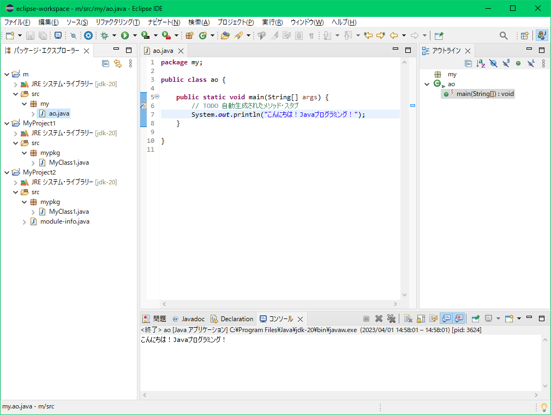The height and width of the screenshot is (415, 551).
Task: Click the Next Edit Location star arrow
Action: pyautogui.click(x=381, y=35)
